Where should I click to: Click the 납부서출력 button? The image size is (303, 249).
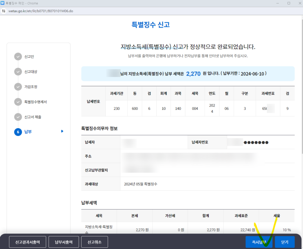click(x=64, y=242)
